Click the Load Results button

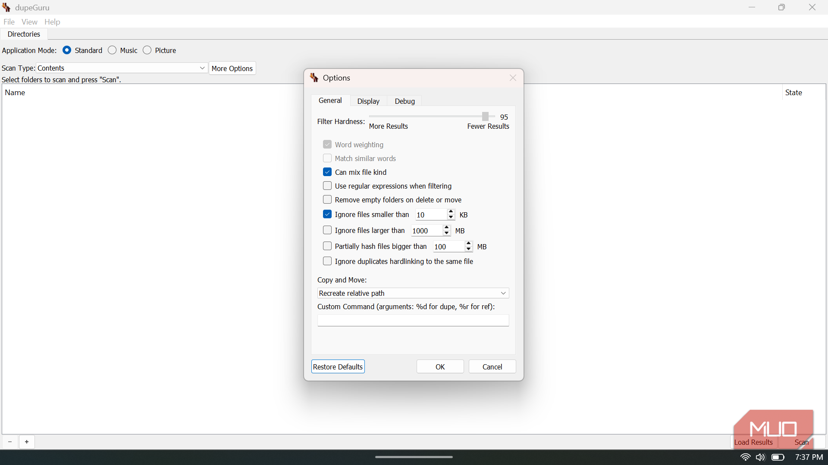tap(753, 442)
